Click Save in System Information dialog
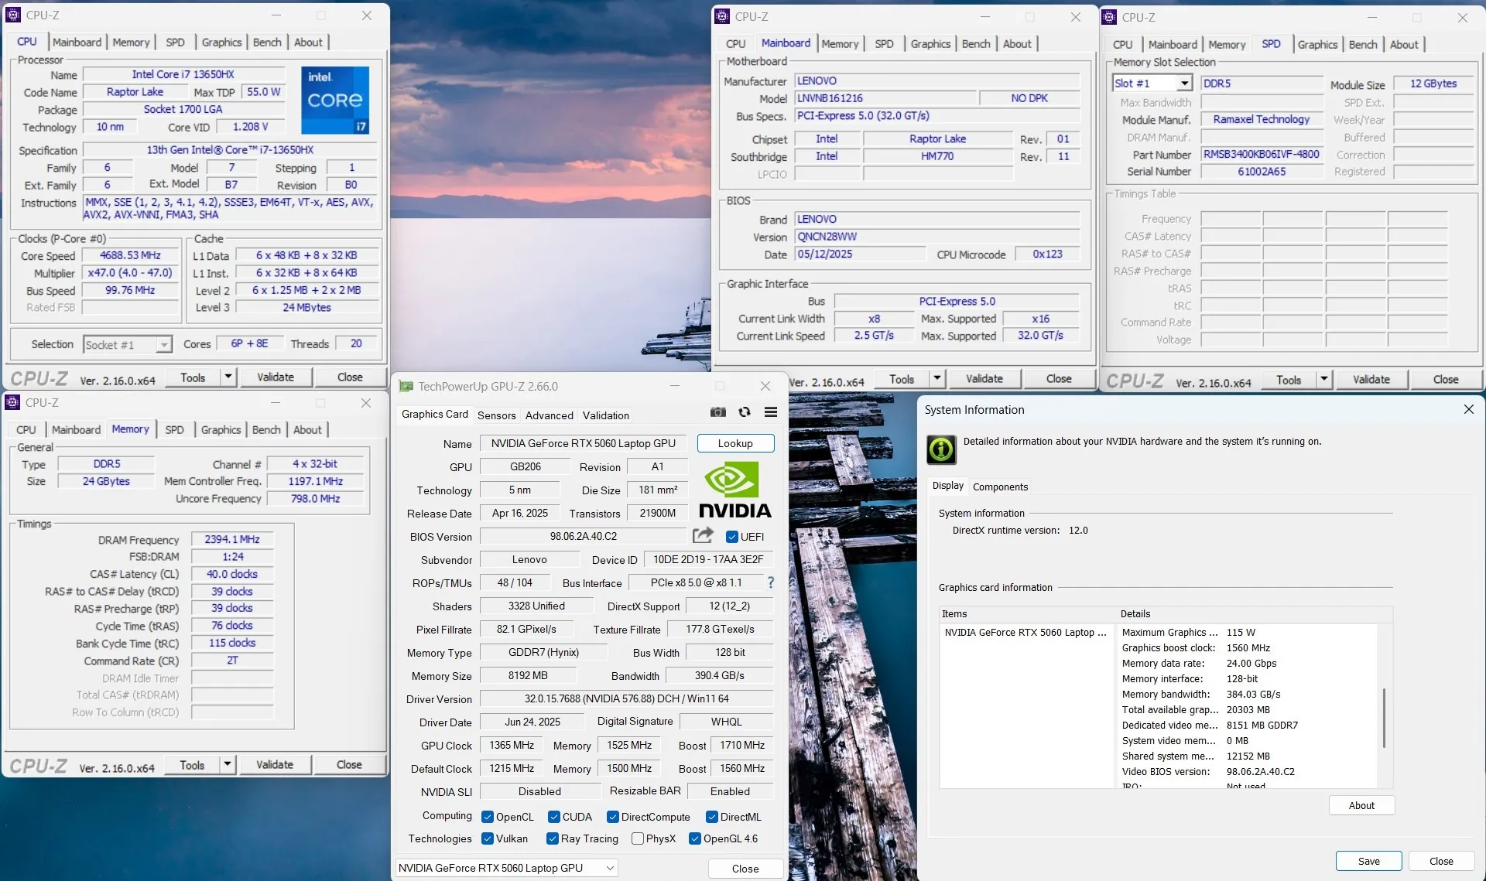Viewport: 1486px width, 881px height. click(1368, 861)
